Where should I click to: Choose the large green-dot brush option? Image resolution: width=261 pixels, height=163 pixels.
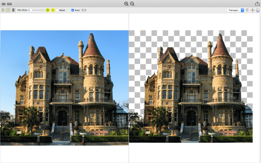click(x=48, y=10)
